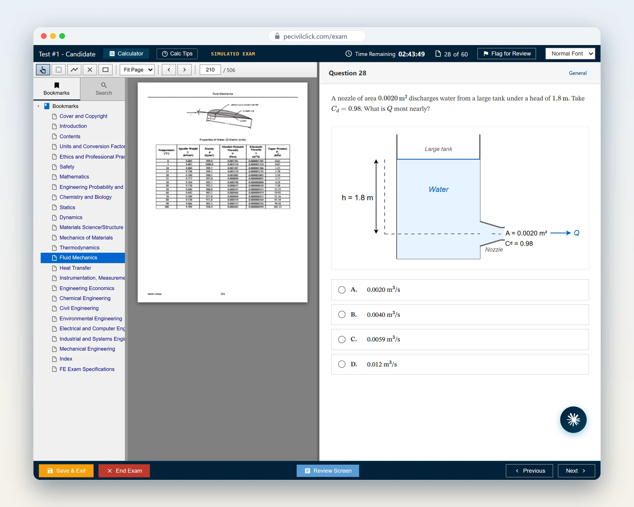Open the Index bookmark
Screen dimensions: 634x507
pyautogui.click(x=66, y=359)
